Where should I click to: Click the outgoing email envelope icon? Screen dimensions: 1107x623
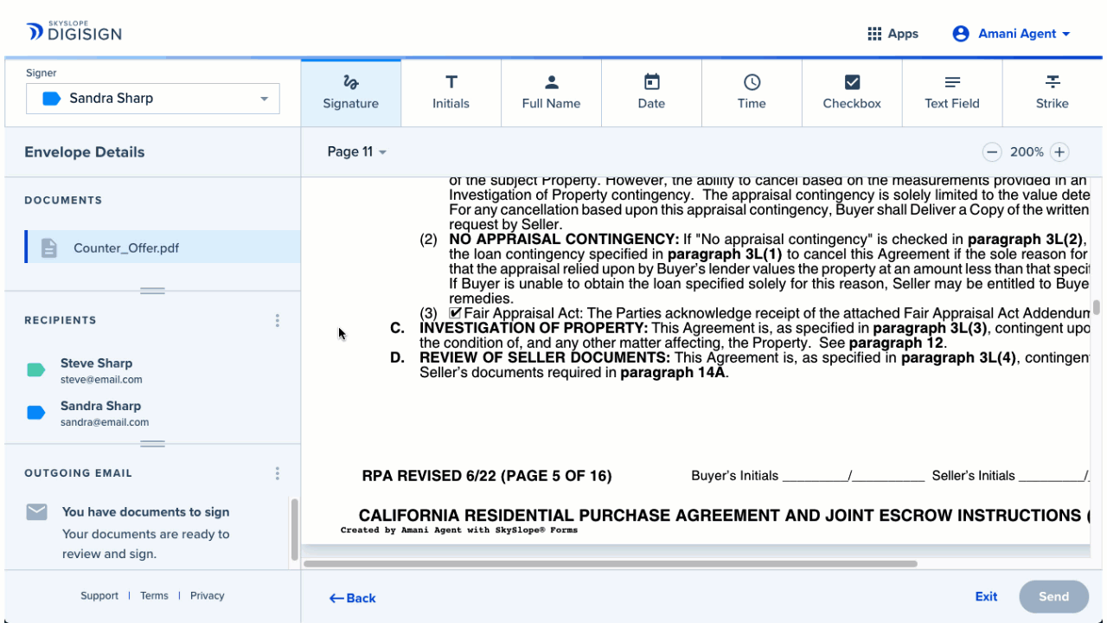tap(36, 512)
